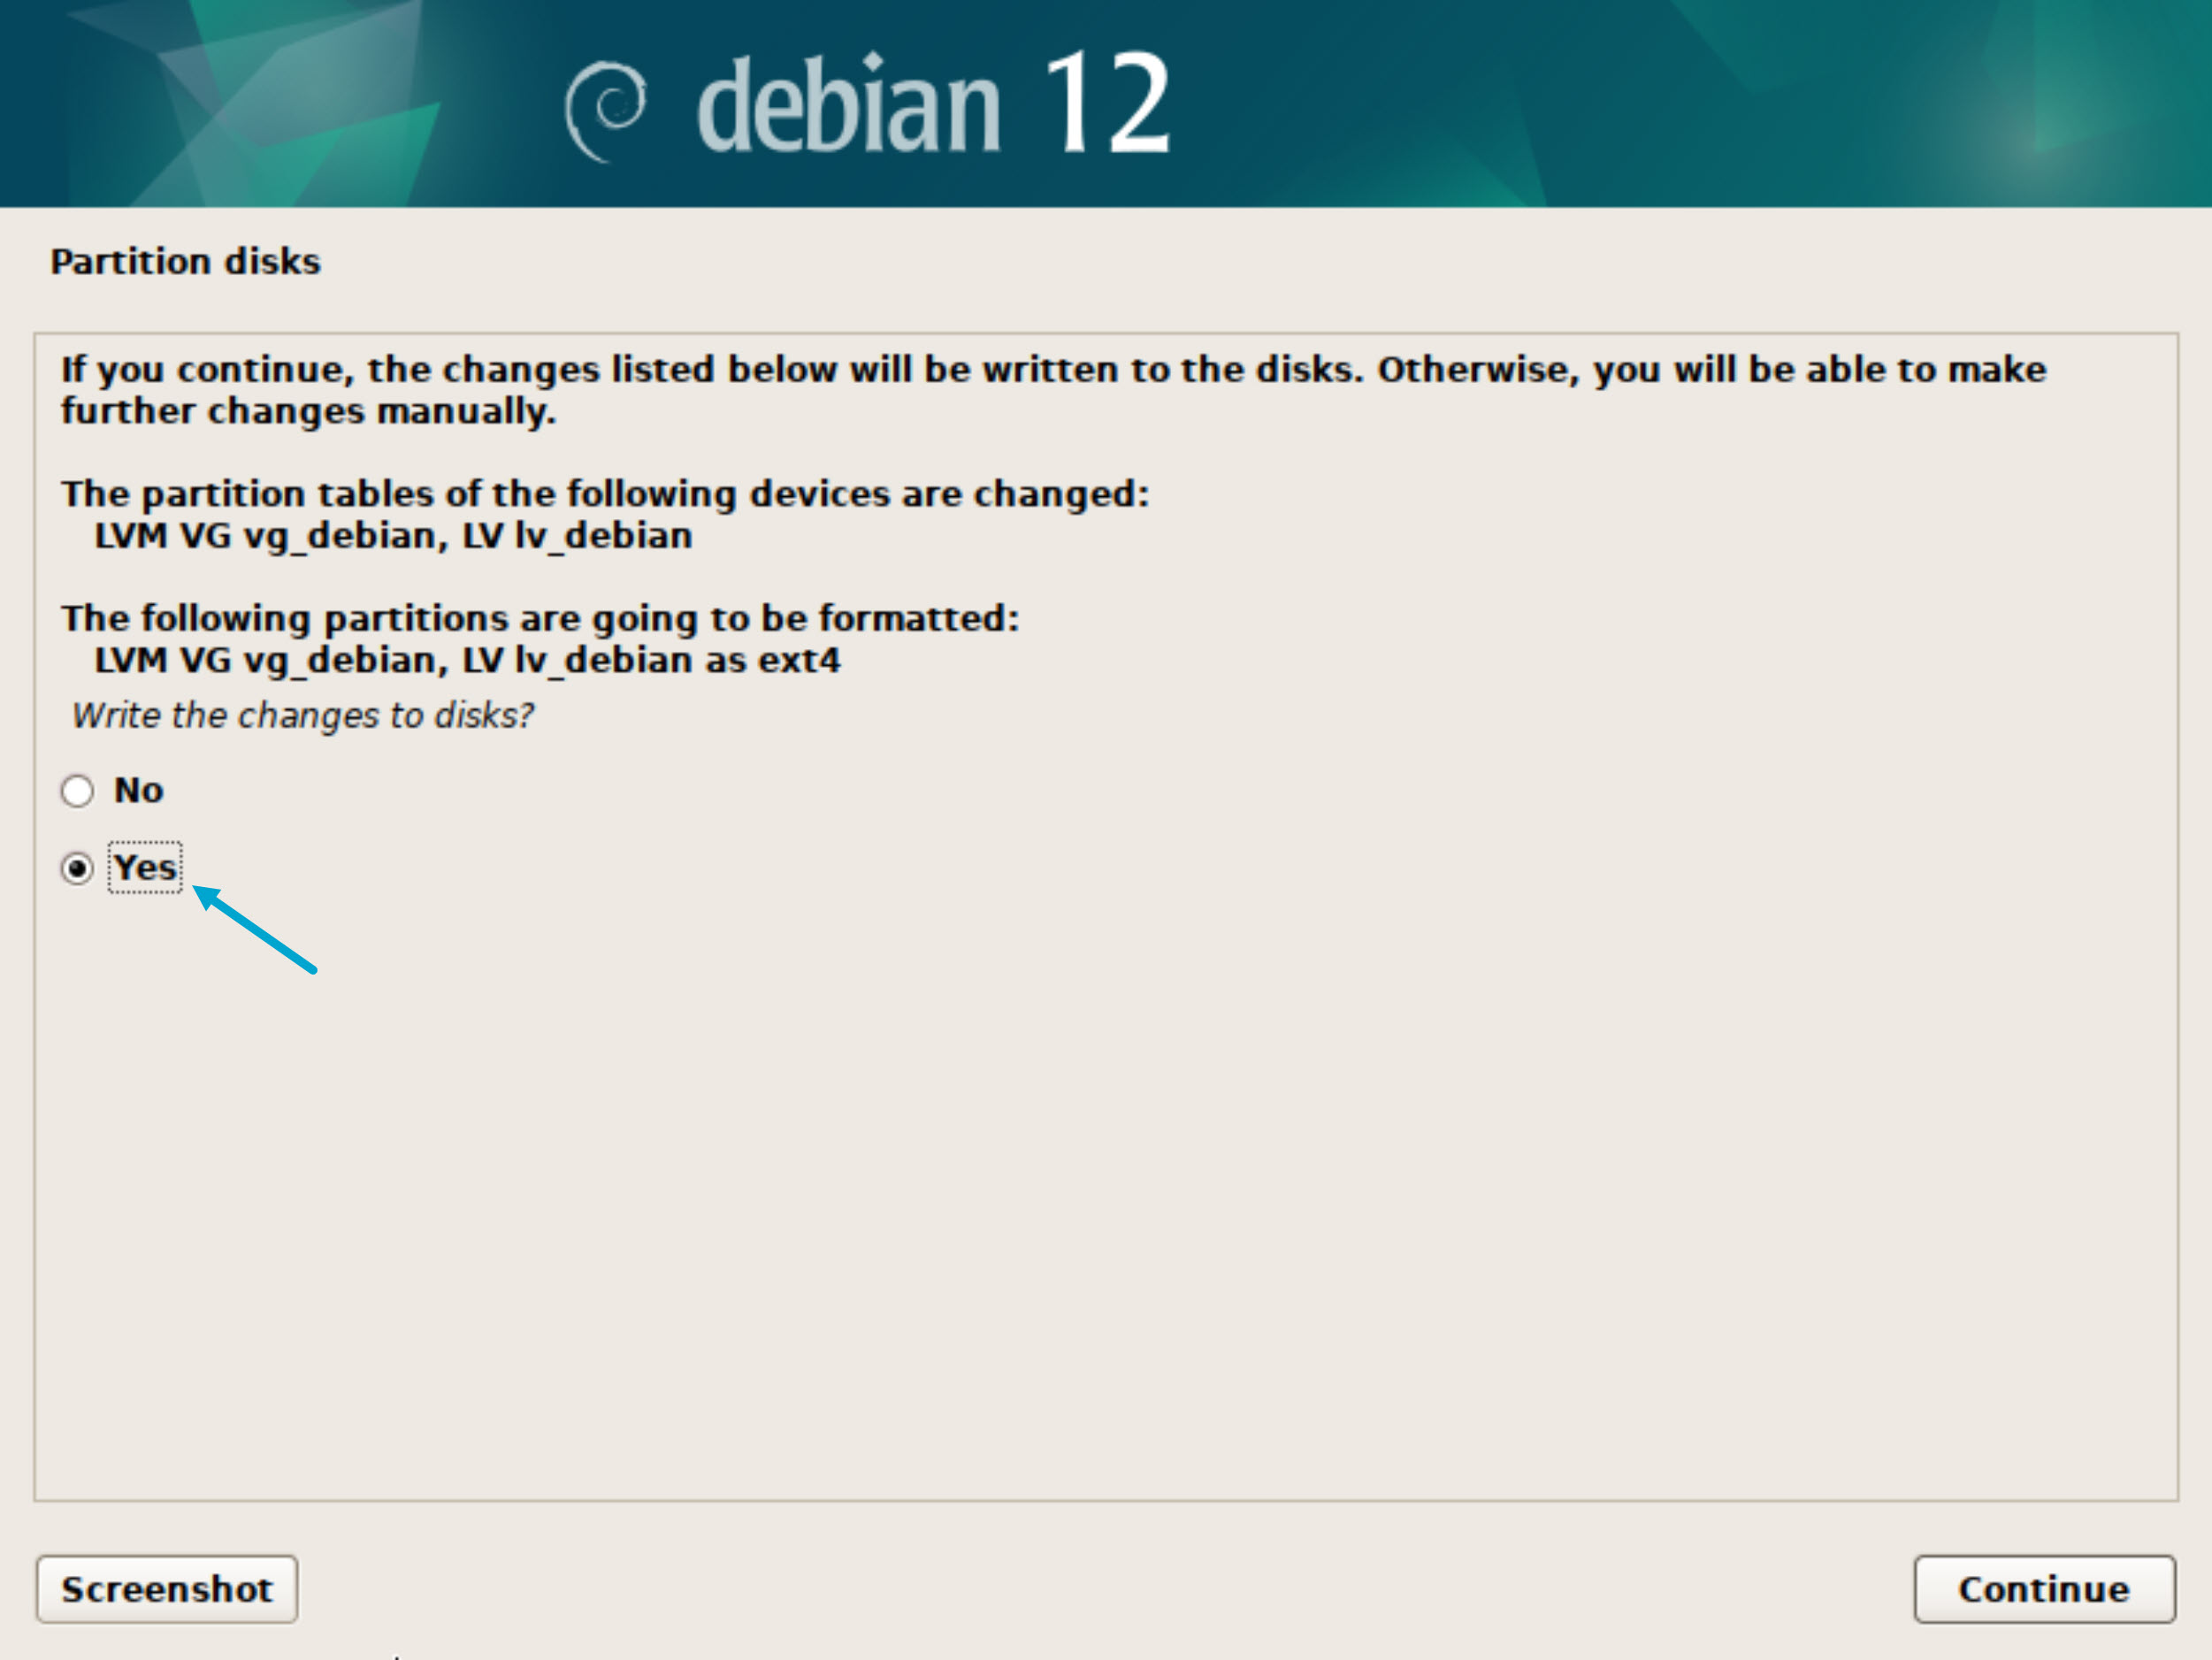This screenshot has width=2212, height=1660.
Task: Click "The partition tables of the following devices" text
Action: (x=605, y=494)
